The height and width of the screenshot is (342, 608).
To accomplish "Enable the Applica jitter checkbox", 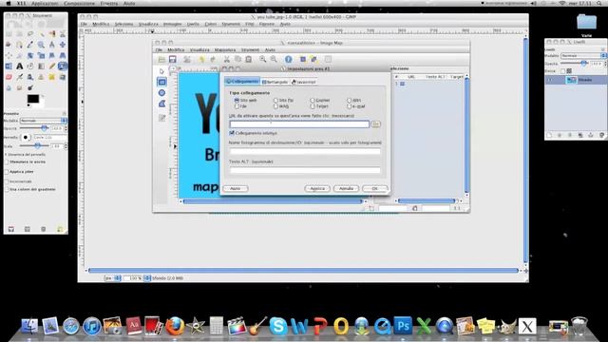I will point(7,172).
